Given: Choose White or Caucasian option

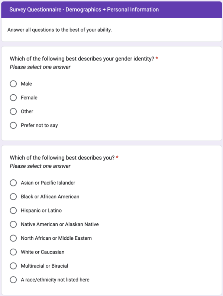Looking at the screenshot, I should pos(13,252).
